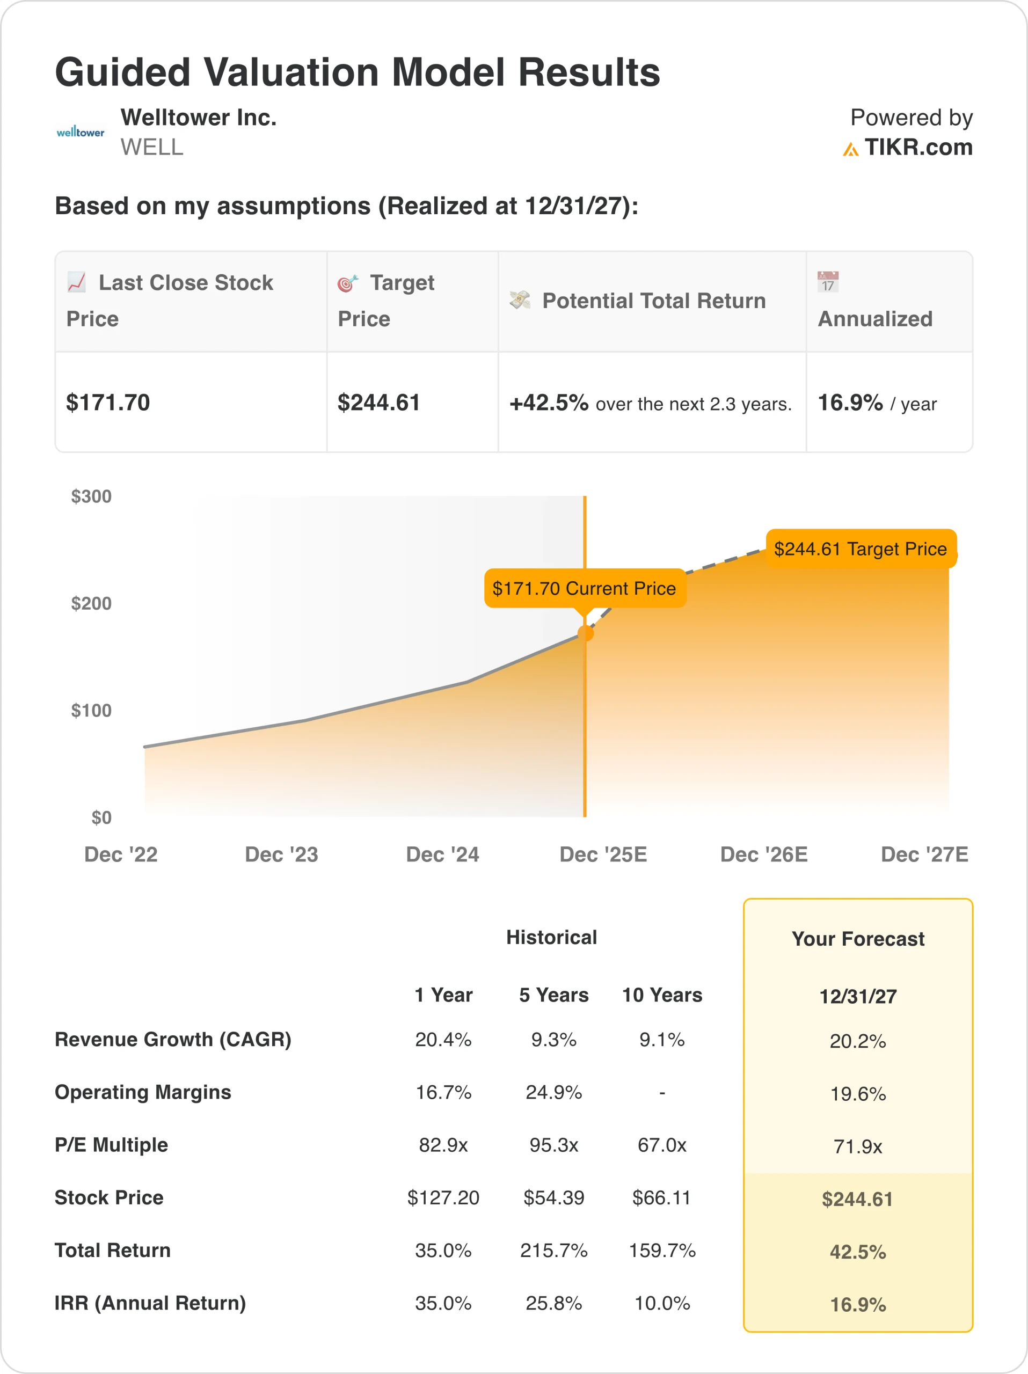Click the forecast stock price $244.61 cell
The height and width of the screenshot is (1374, 1028).
pyautogui.click(x=857, y=1199)
